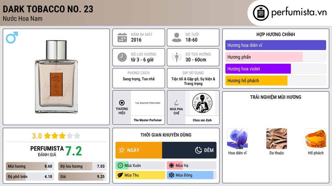The image size is (332, 186).
Task: Click the moon icon in Đêm bar
Action: [x=198, y=150]
